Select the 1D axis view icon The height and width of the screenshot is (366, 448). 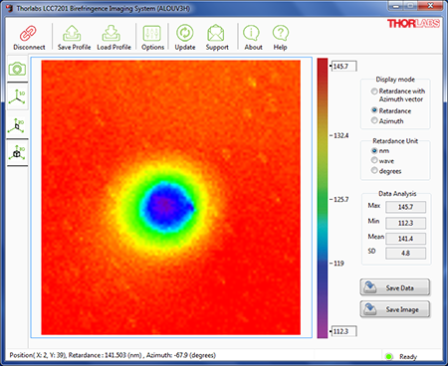point(17,96)
